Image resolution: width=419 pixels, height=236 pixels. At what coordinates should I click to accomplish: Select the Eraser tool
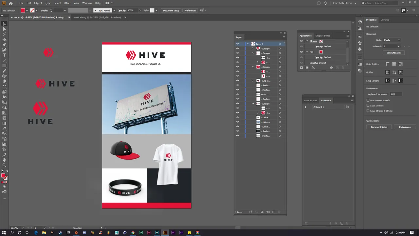(x=4, y=81)
